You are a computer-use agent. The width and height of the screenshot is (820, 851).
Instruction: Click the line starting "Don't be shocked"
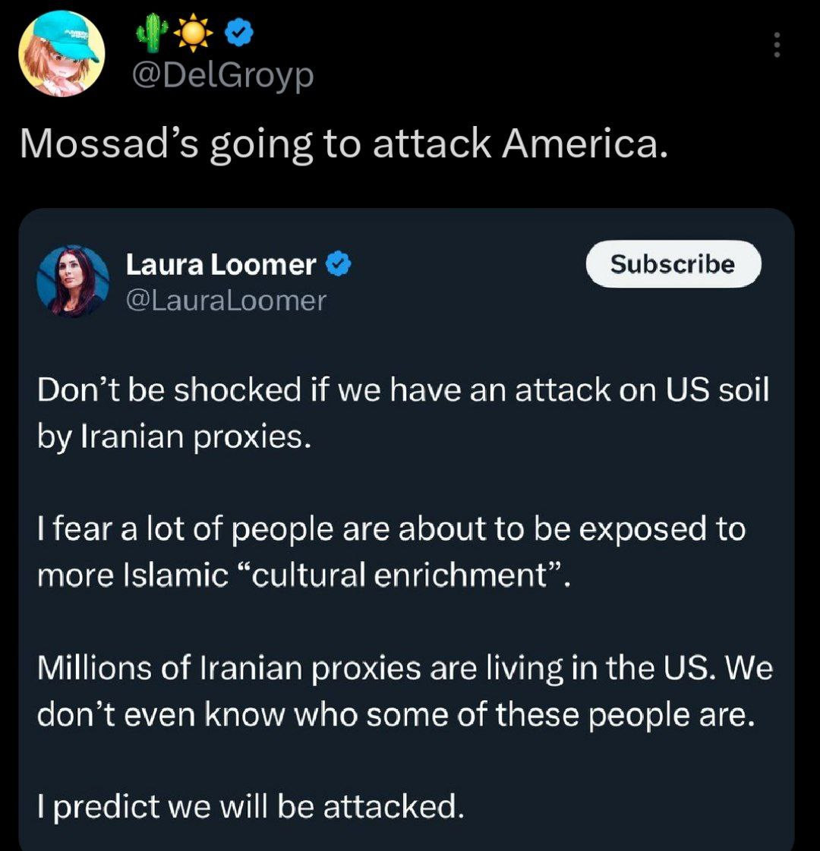click(403, 390)
